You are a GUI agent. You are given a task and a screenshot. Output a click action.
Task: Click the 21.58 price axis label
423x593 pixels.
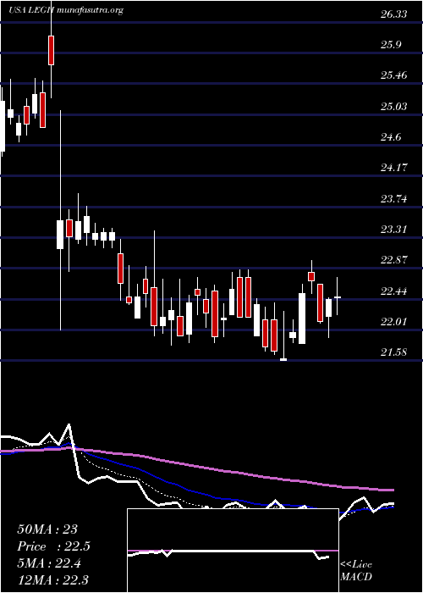pyautogui.click(x=393, y=352)
